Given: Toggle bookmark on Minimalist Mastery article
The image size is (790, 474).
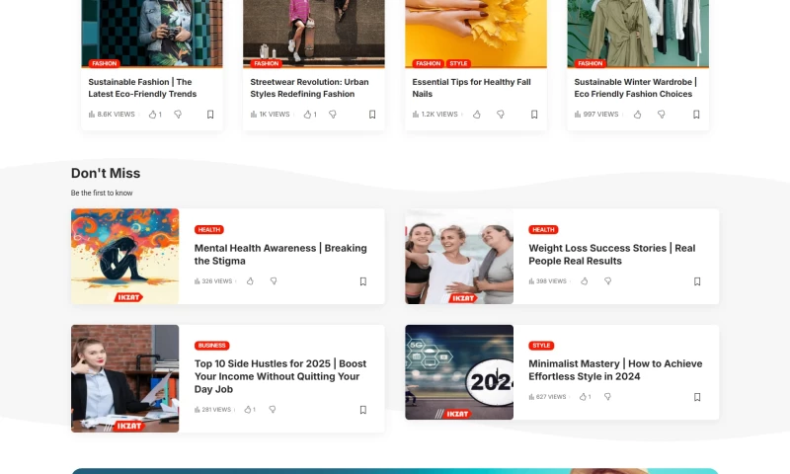Looking at the screenshot, I should pyautogui.click(x=697, y=397).
